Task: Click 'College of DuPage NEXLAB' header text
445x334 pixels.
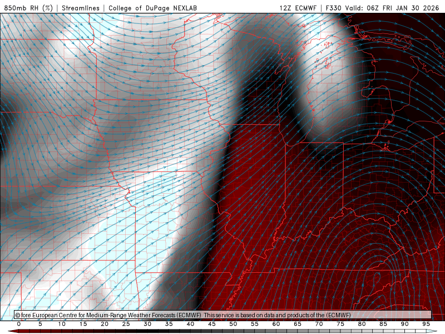Action: click(x=152, y=8)
